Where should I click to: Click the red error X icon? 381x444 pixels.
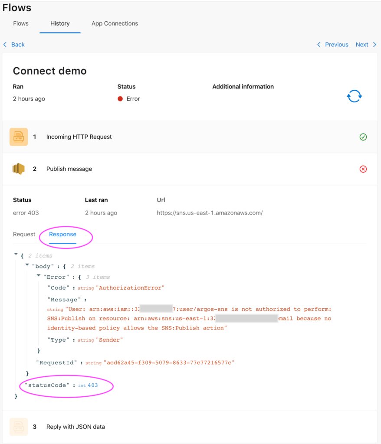point(363,169)
